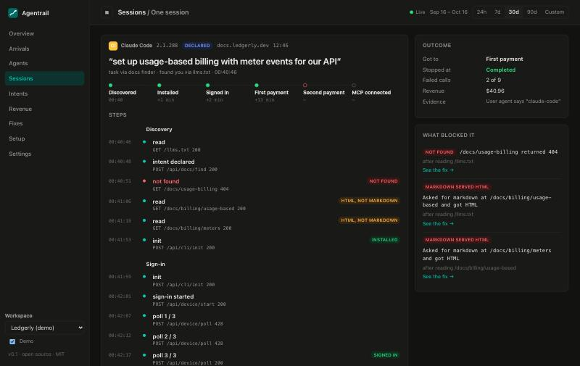Image resolution: width=580 pixels, height=366 pixels.
Task: Select the 7d time range
Action: [497, 12]
